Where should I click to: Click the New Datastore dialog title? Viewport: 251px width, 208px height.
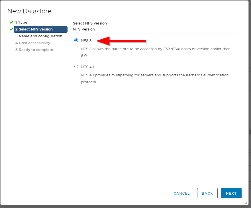pos(29,11)
